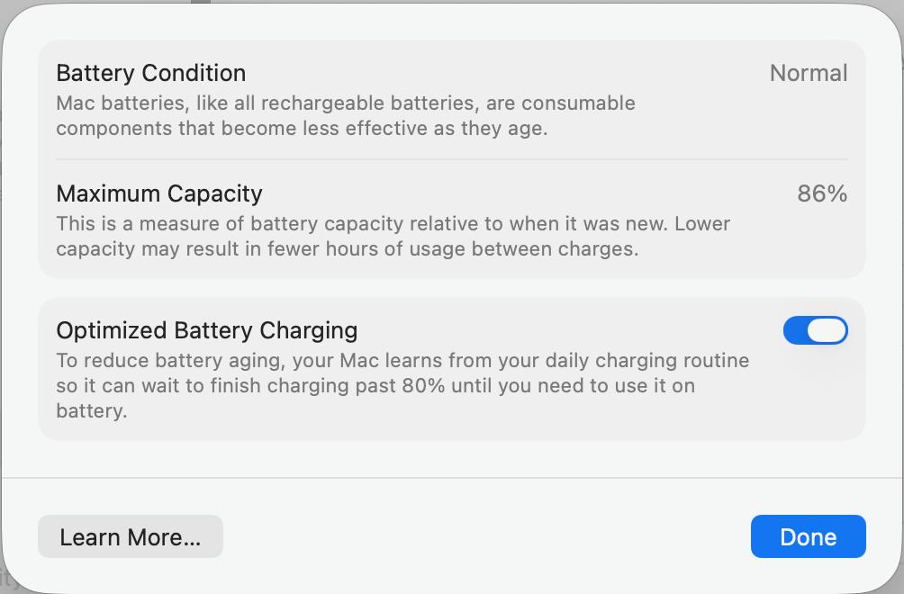The width and height of the screenshot is (904, 594).
Task: Click the line starting "This is a measure"
Action: click(x=393, y=224)
